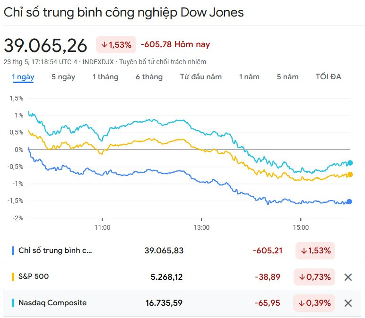Switch to the 1 tháng tab

coord(105,77)
